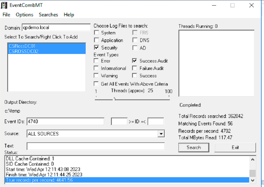Screen dimensions: 264x187
Task: Enable the Success event type checkbox
Action: point(134,76)
